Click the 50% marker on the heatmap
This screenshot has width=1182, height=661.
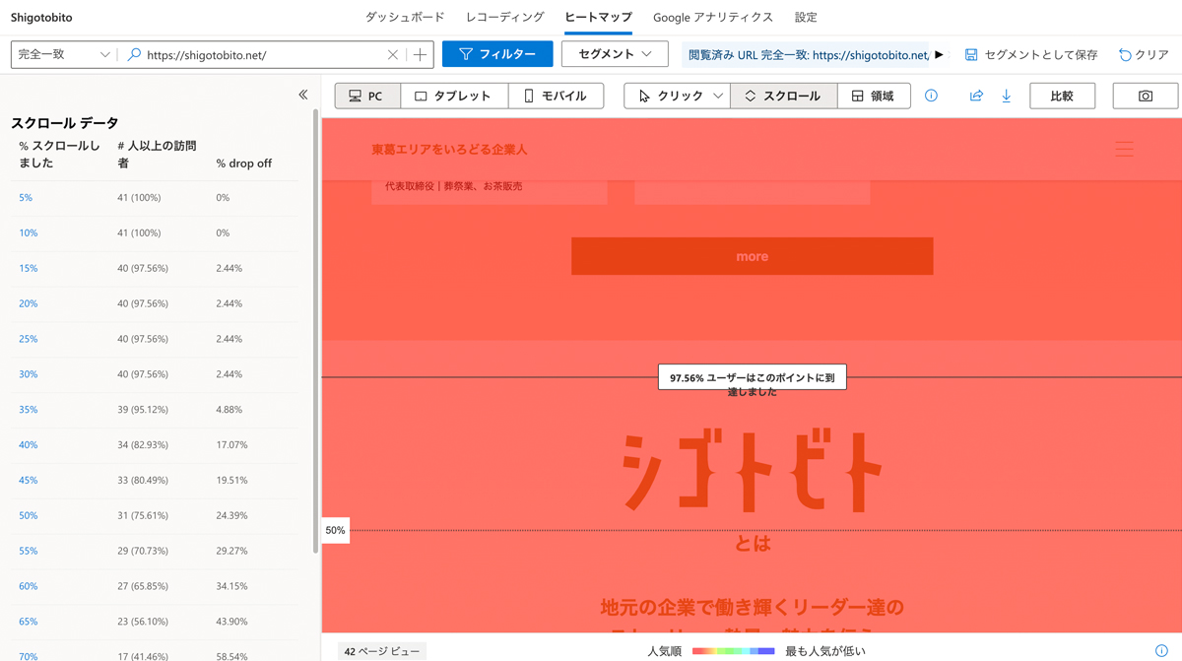coord(335,530)
